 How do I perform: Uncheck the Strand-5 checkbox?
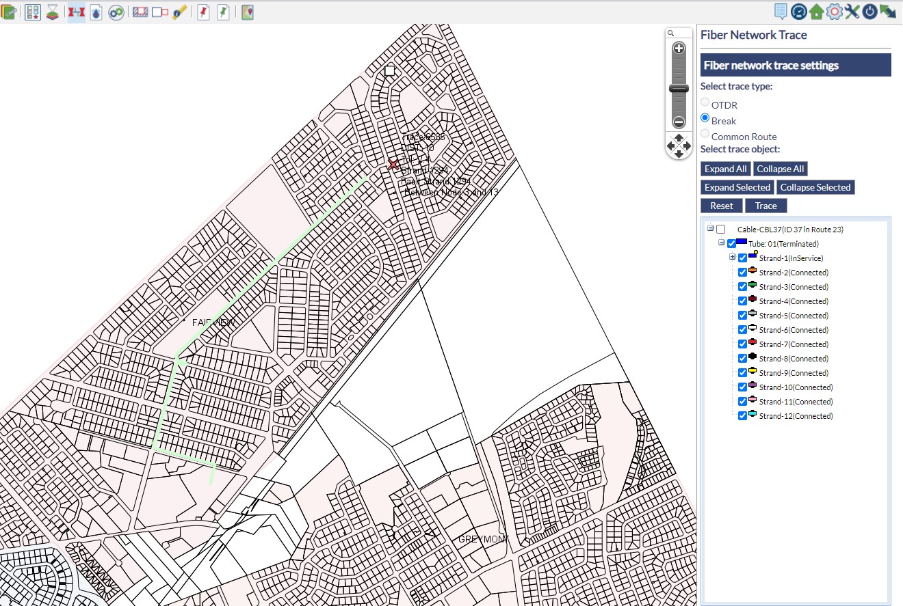point(742,316)
